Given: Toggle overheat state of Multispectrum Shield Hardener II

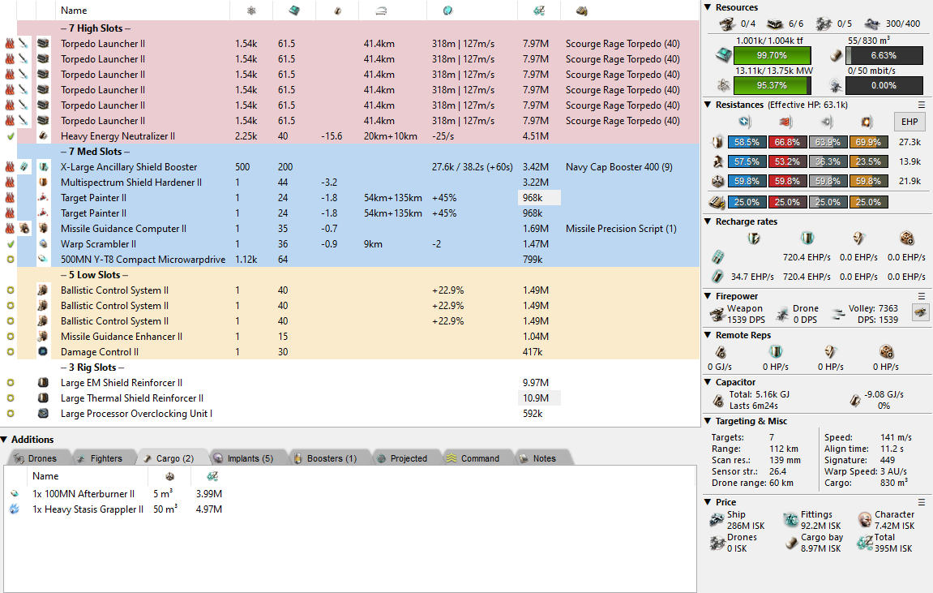Looking at the screenshot, I should pyautogui.click(x=10, y=183).
